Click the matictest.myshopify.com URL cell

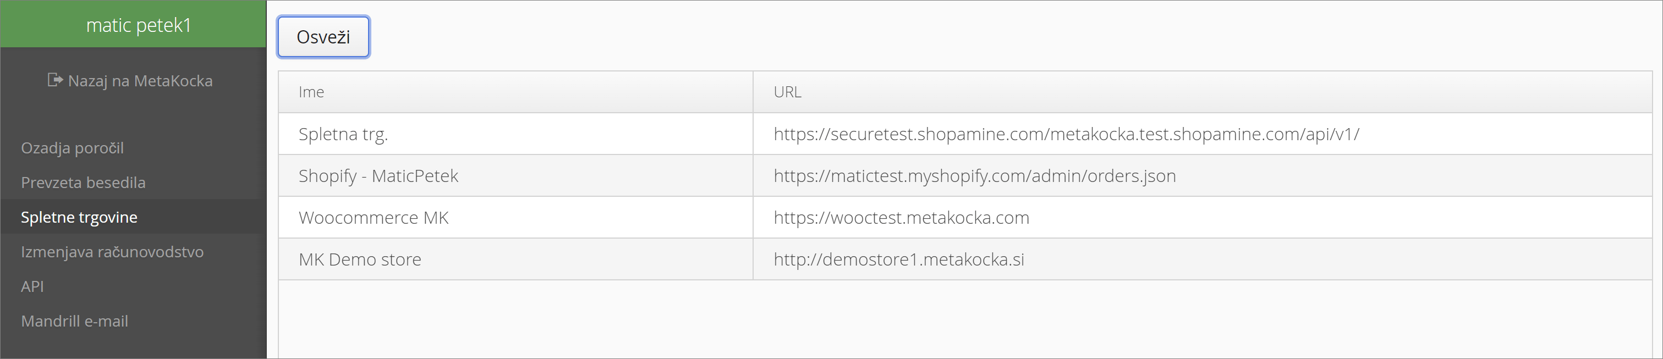pos(1203,175)
